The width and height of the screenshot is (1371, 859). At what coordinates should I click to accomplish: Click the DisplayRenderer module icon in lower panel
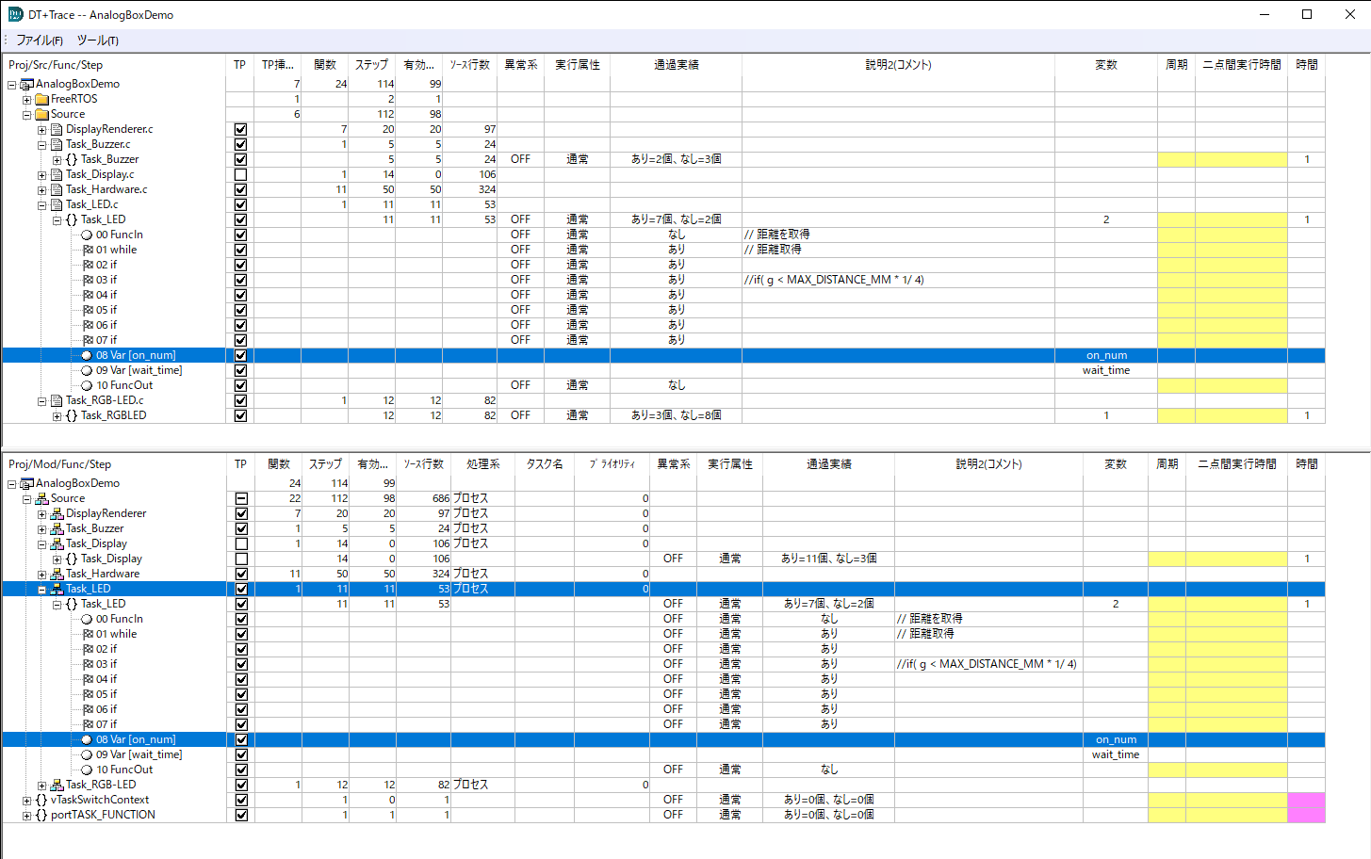(x=57, y=513)
